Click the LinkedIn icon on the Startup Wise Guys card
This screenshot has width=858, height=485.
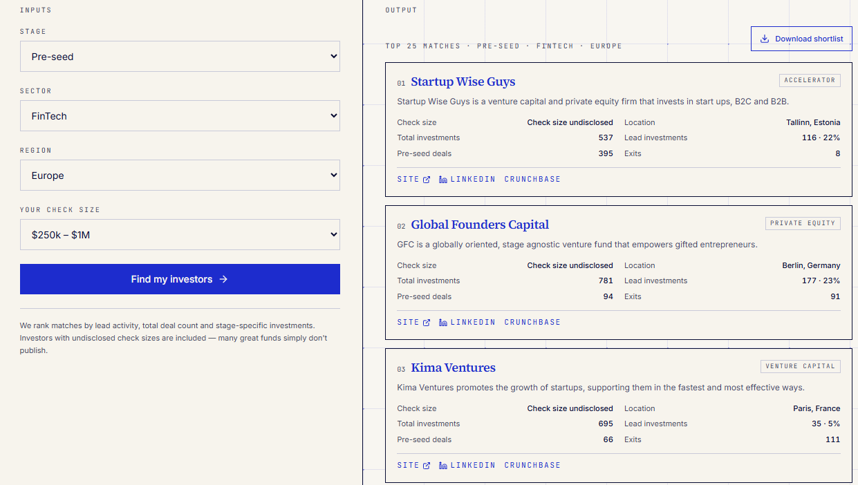click(x=443, y=180)
